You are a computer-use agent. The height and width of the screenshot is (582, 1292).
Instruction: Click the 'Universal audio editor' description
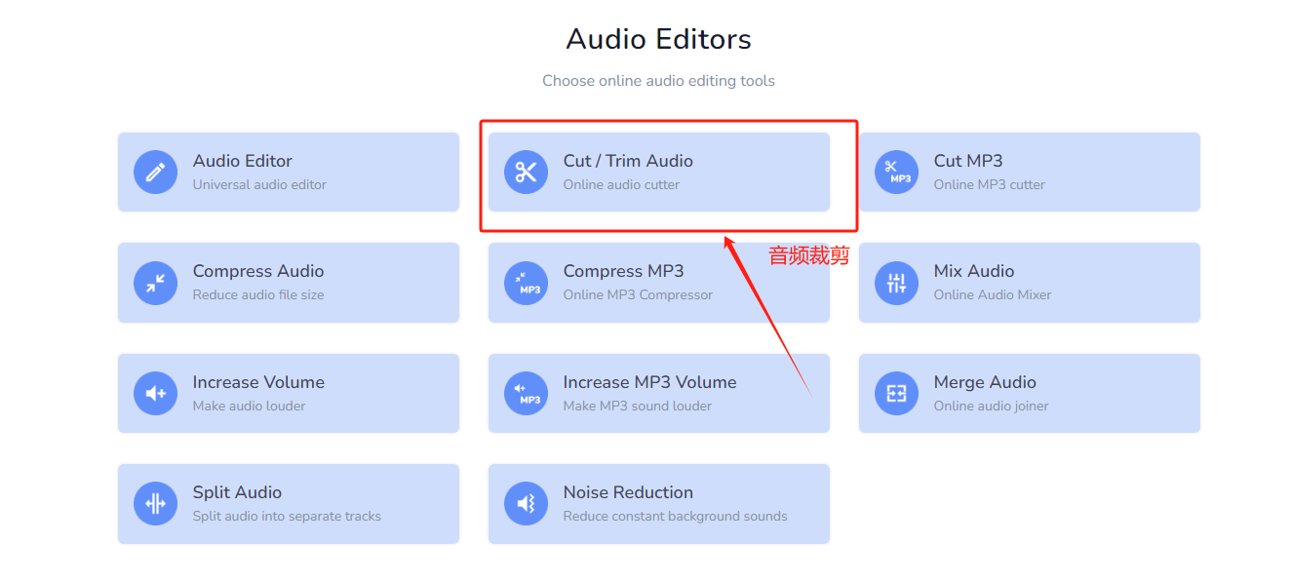point(259,184)
